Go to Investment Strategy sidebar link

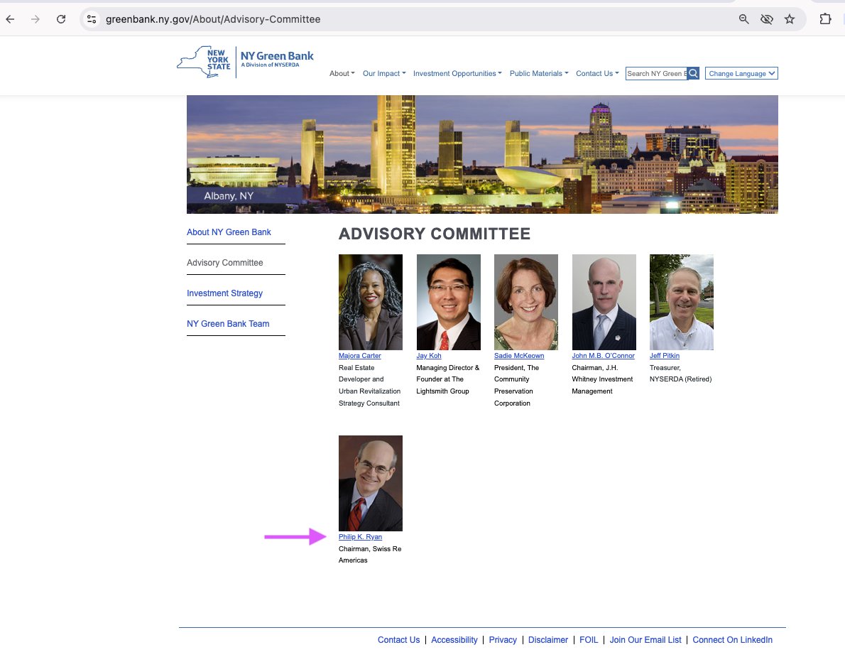pyautogui.click(x=224, y=293)
